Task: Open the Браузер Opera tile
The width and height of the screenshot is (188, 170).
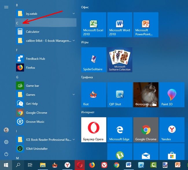Action: click(94, 130)
